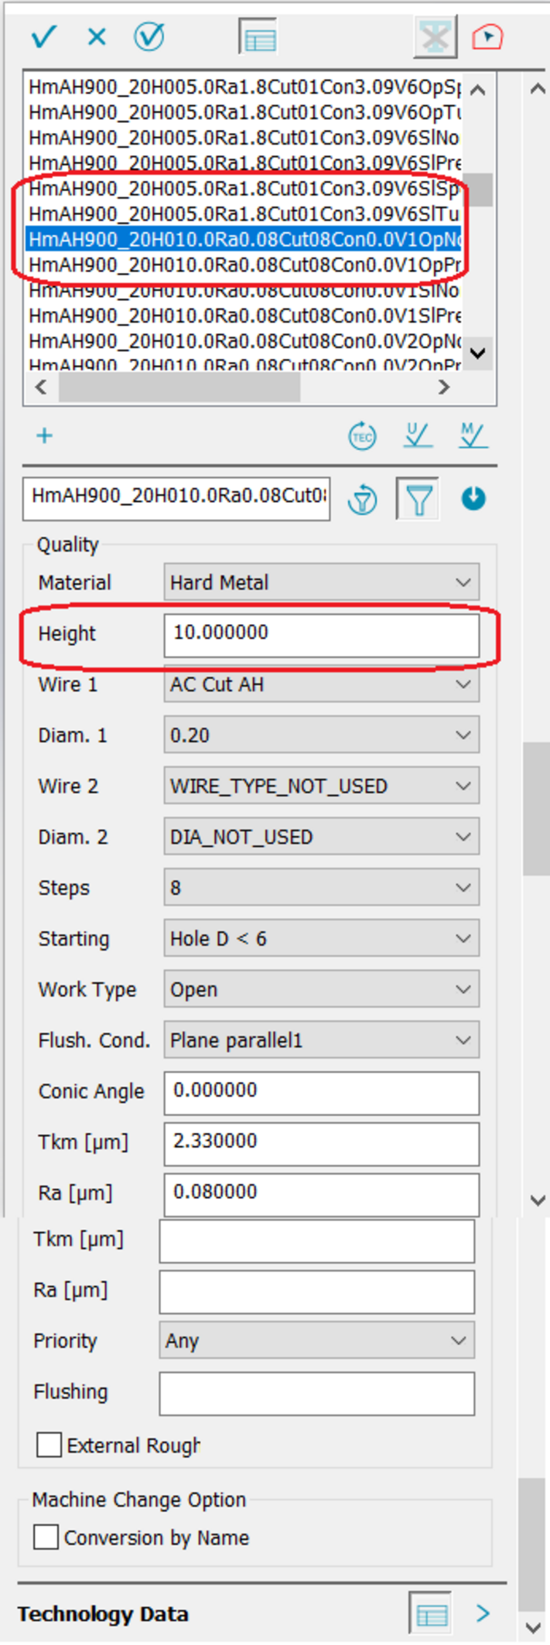
Task: Cancel with the X icon
Action: (97, 36)
